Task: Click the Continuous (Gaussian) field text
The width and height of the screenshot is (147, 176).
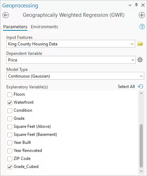Action: tap(29, 76)
